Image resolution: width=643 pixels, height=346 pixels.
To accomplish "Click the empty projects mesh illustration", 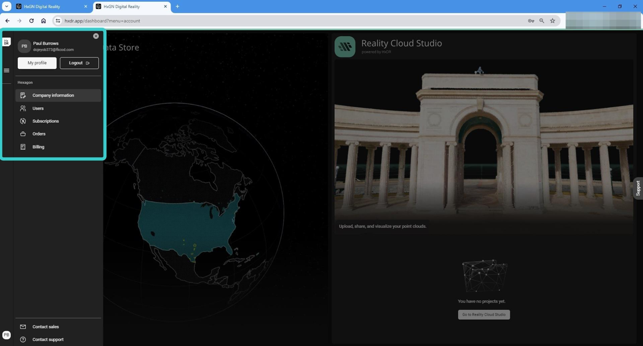I will 485,275.
